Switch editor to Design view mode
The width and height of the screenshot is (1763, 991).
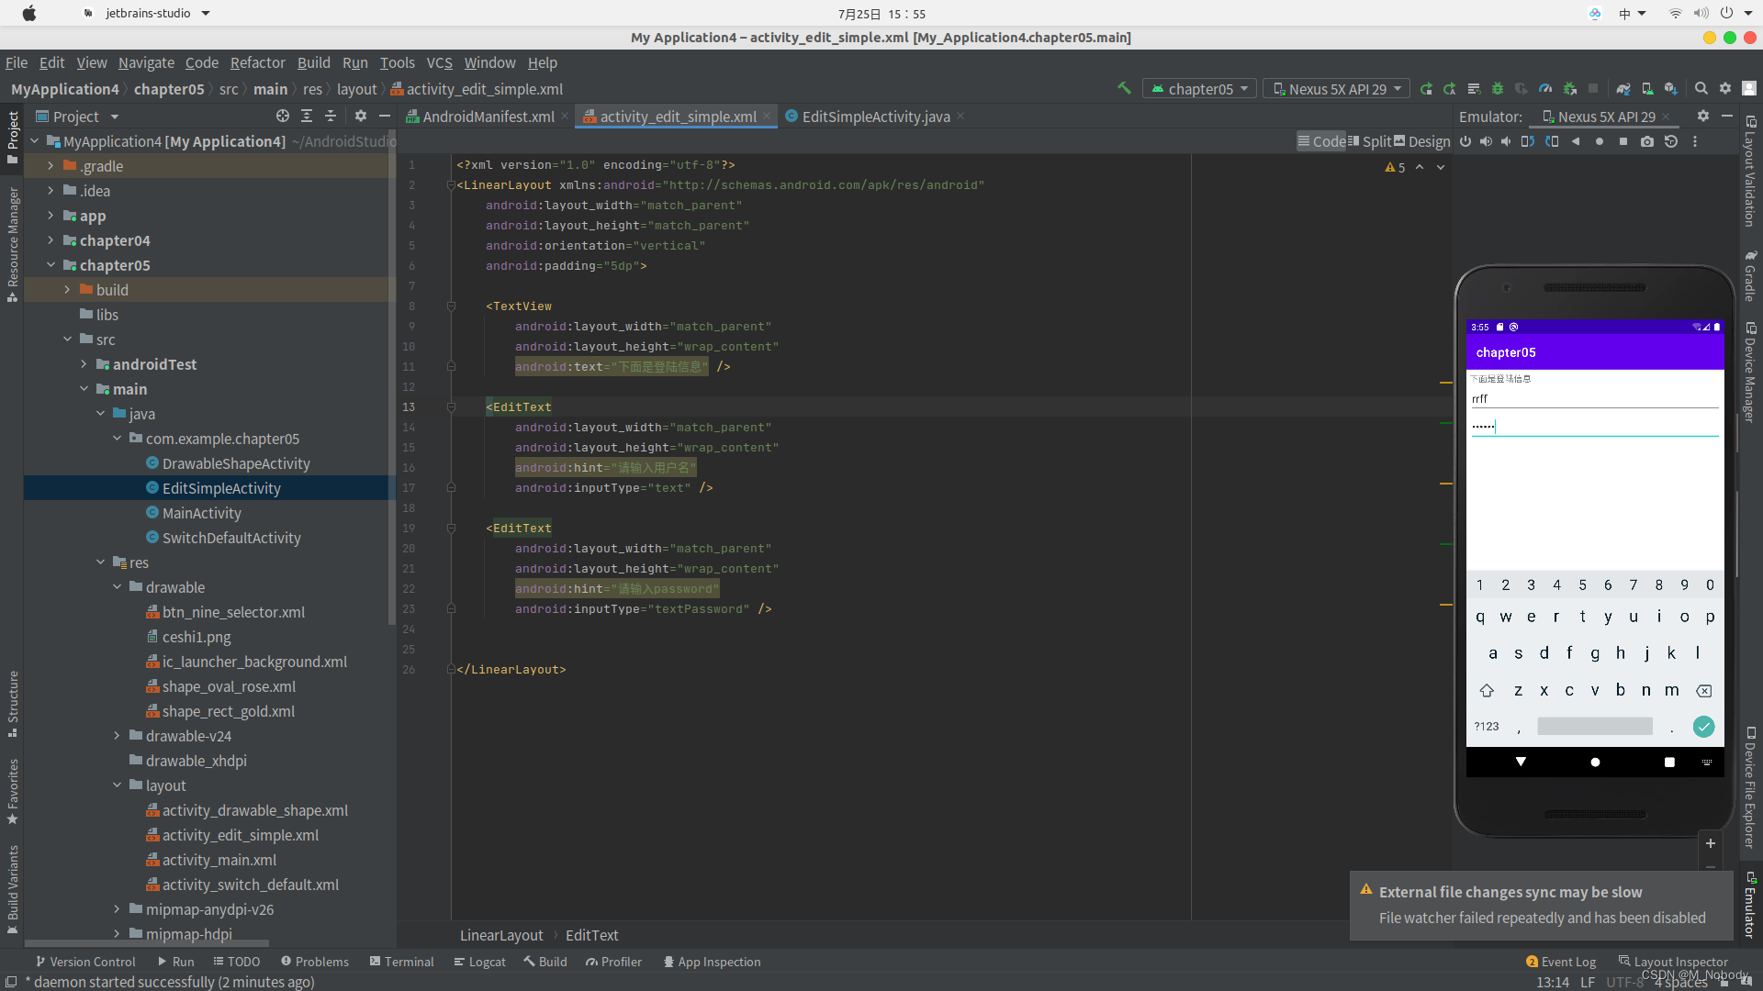[x=1422, y=141]
